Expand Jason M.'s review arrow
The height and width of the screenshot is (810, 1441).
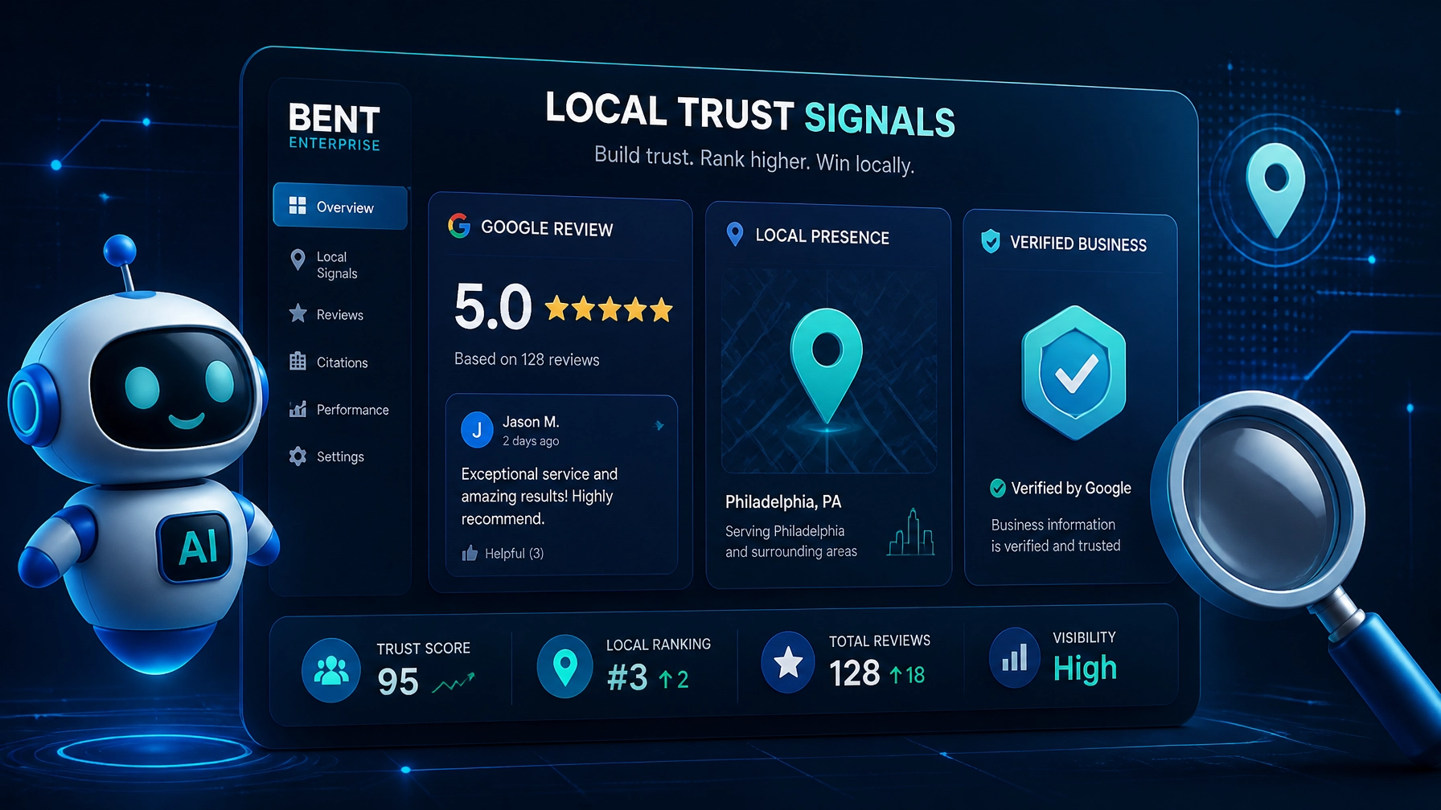[x=659, y=425]
